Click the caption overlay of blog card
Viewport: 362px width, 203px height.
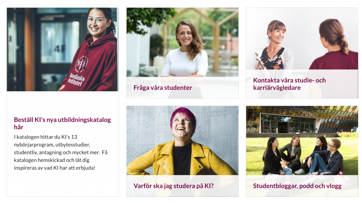tap(302, 186)
